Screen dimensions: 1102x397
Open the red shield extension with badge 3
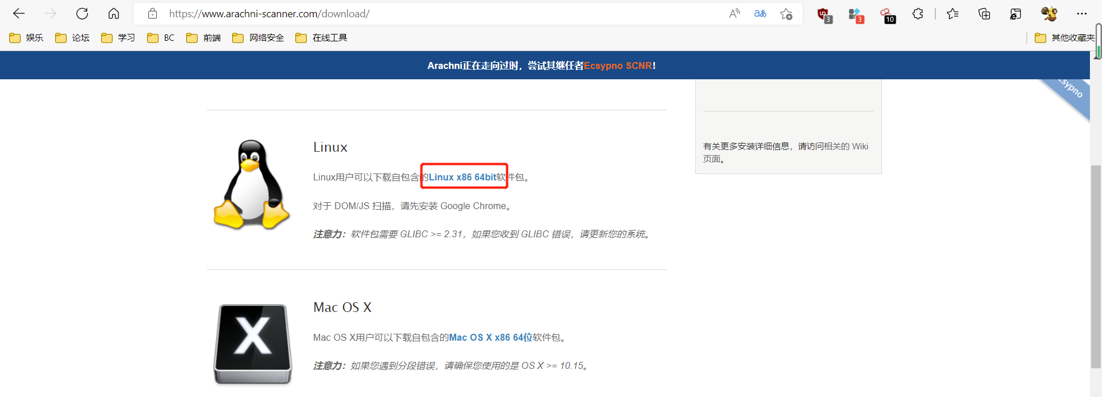[824, 15]
